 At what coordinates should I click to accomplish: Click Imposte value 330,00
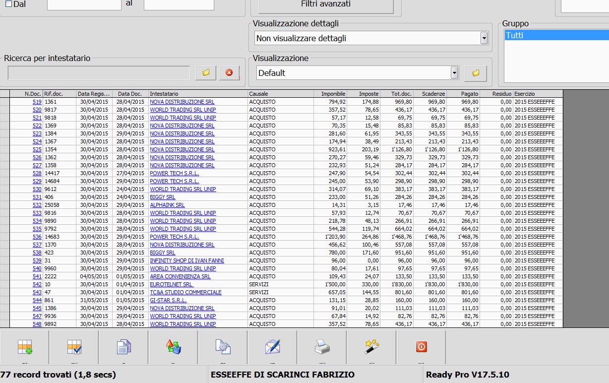pos(370,284)
